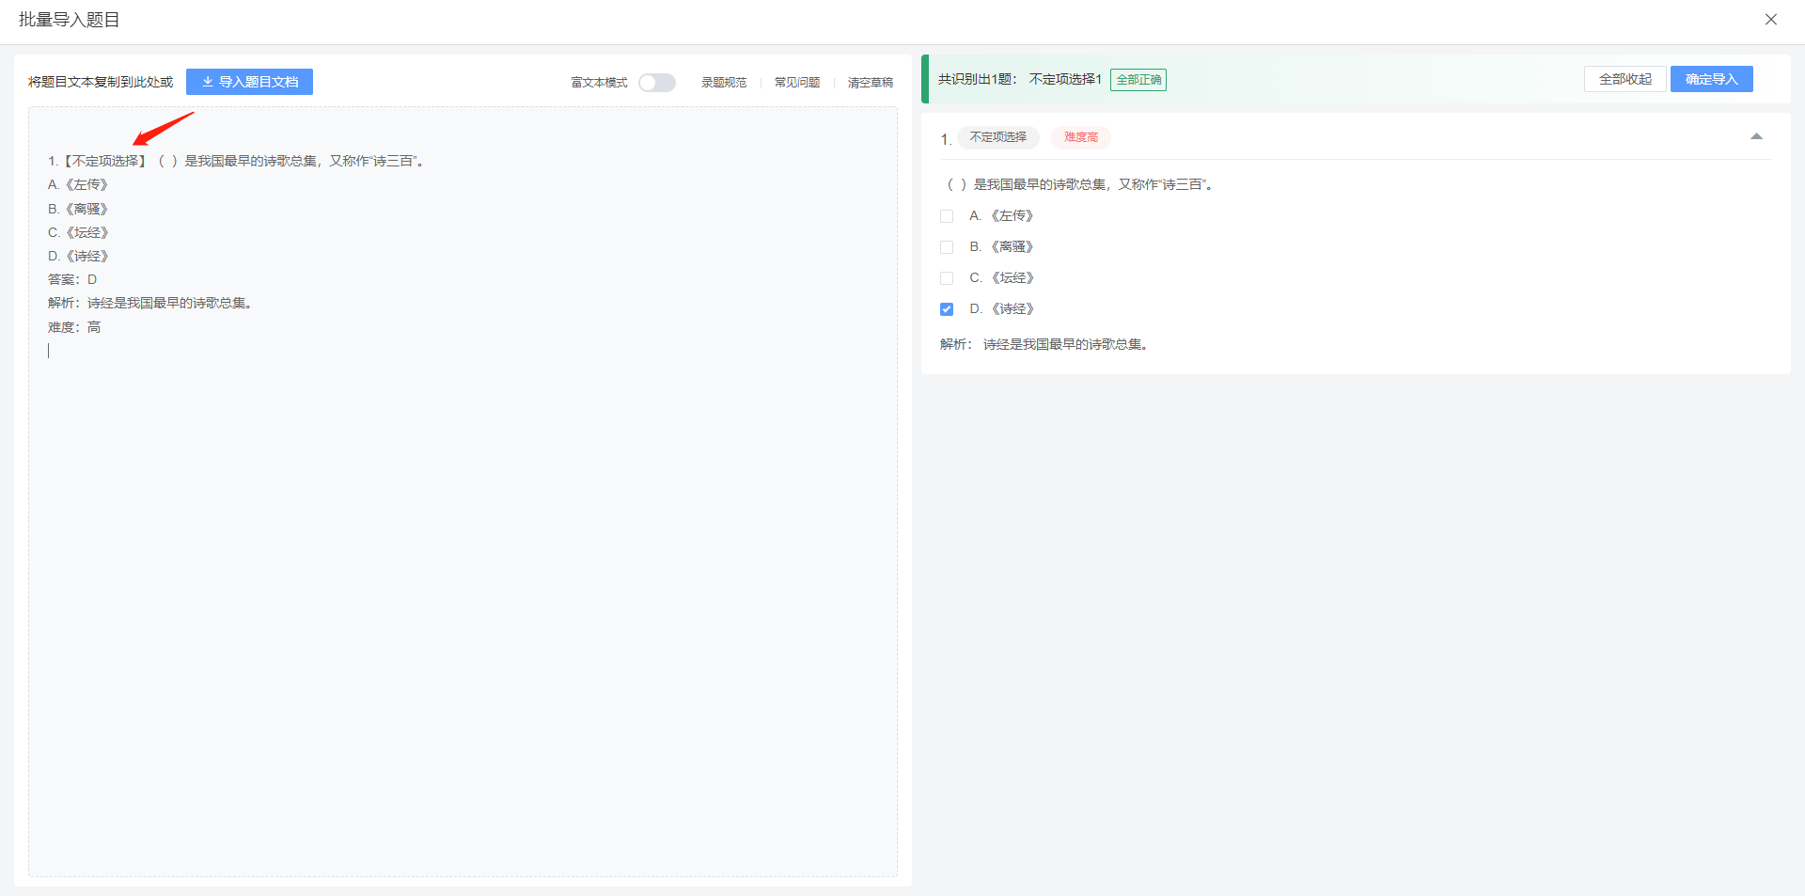Open the 录题规范 guidelines link
Image resolution: width=1805 pixels, height=896 pixels.
[723, 83]
